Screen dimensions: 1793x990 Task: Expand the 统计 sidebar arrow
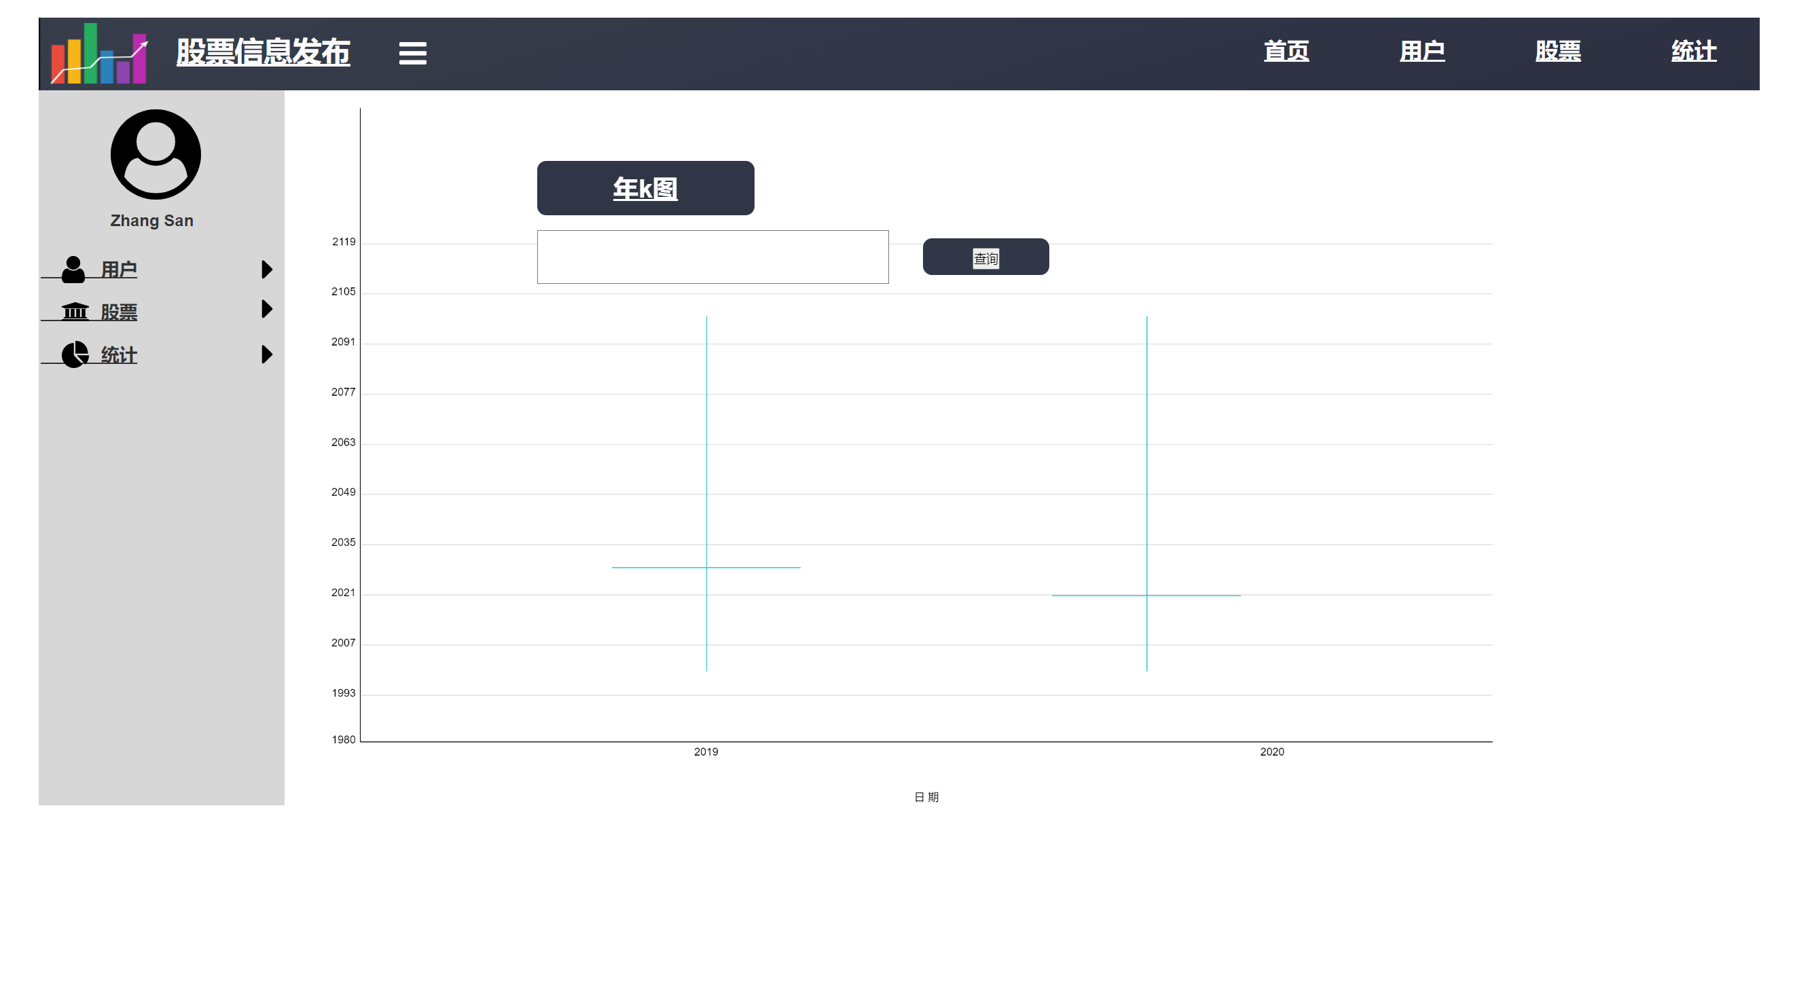coord(266,354)
